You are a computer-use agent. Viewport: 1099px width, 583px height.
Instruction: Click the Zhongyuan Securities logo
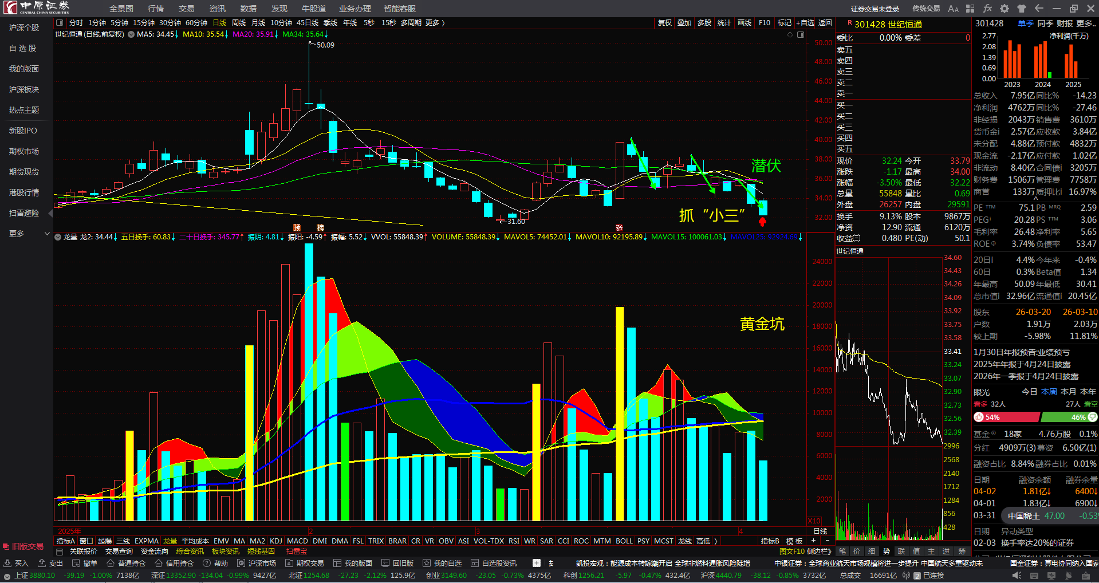click(36, 7)
